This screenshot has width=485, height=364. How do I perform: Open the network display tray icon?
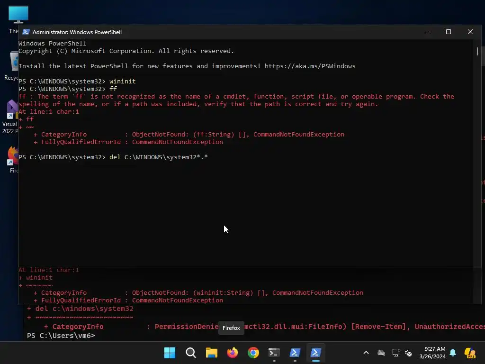tap(396, 353)
